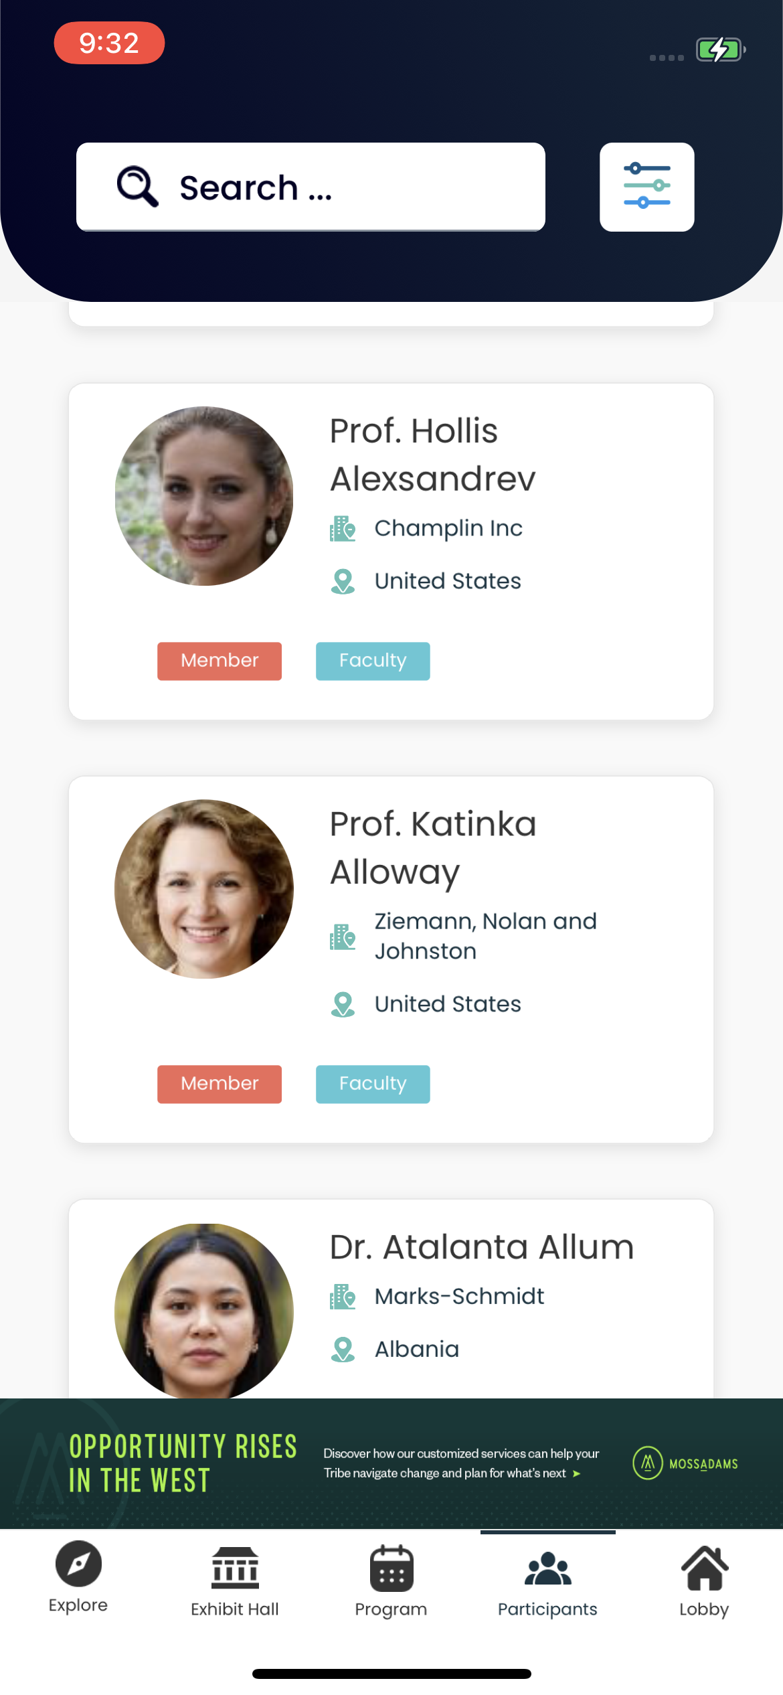The width and height of the screenshot is (783, 1695).
Task: Tap Katinka Alloway's Member tag
Action: pos(220,1084)
